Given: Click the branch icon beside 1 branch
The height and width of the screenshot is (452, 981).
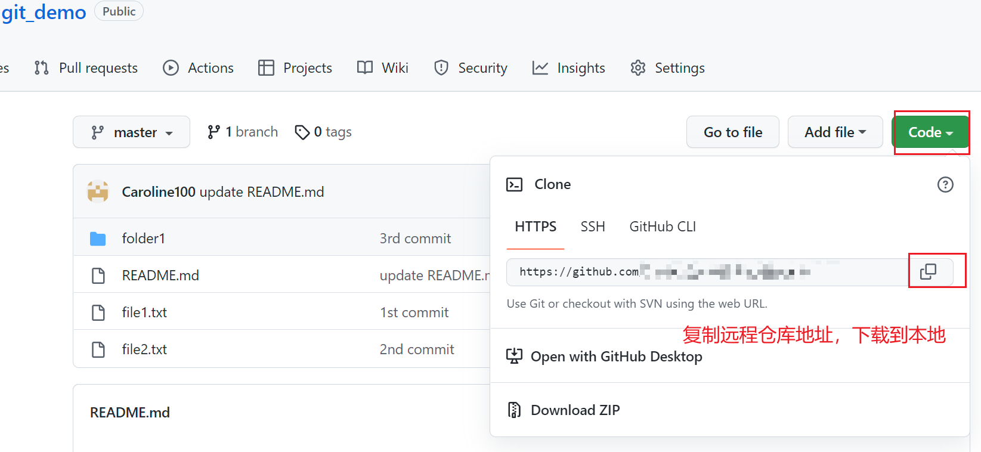Looking at the screenshot, I should (213, 132).
